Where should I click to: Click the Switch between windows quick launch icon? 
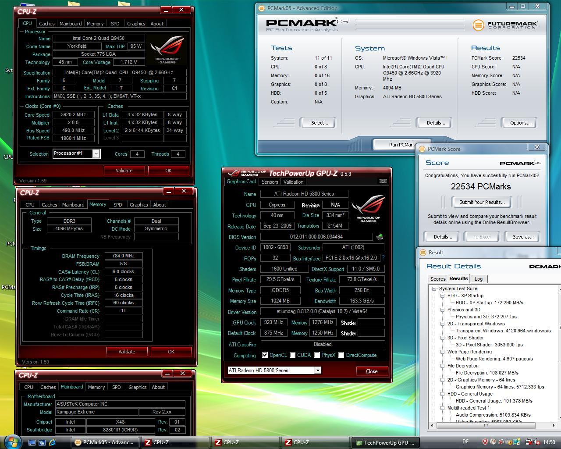tap(42, 442)
